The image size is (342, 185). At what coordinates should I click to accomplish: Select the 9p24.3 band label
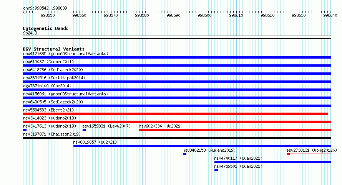30,33
